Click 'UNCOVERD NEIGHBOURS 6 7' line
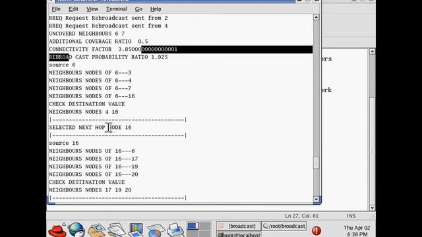The image size is (422, 237). 86,34
